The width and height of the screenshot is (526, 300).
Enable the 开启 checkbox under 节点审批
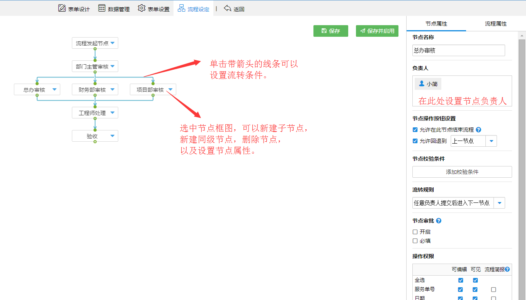tap(415, 232)
